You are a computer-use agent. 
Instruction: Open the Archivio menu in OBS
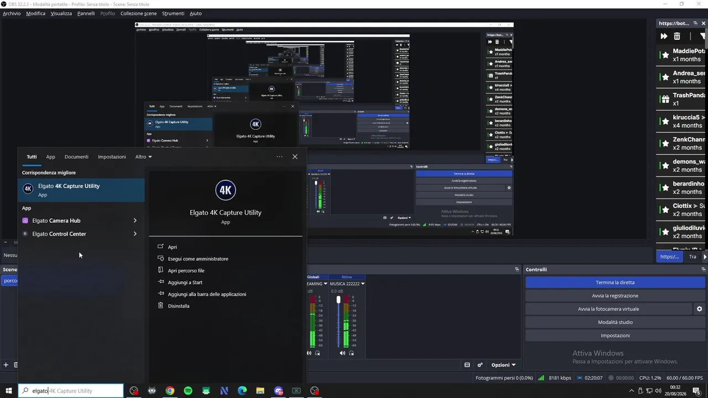(12, 13)
